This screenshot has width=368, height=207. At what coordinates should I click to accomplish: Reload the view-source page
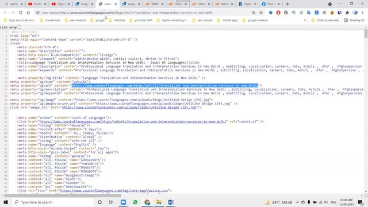coord(21,13)
